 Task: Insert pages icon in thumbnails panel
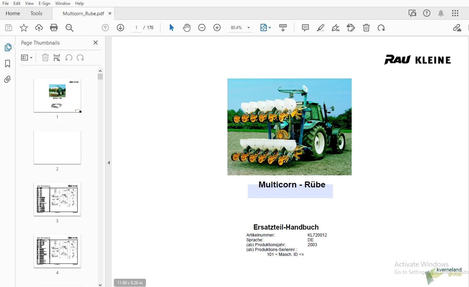point(57,57)
